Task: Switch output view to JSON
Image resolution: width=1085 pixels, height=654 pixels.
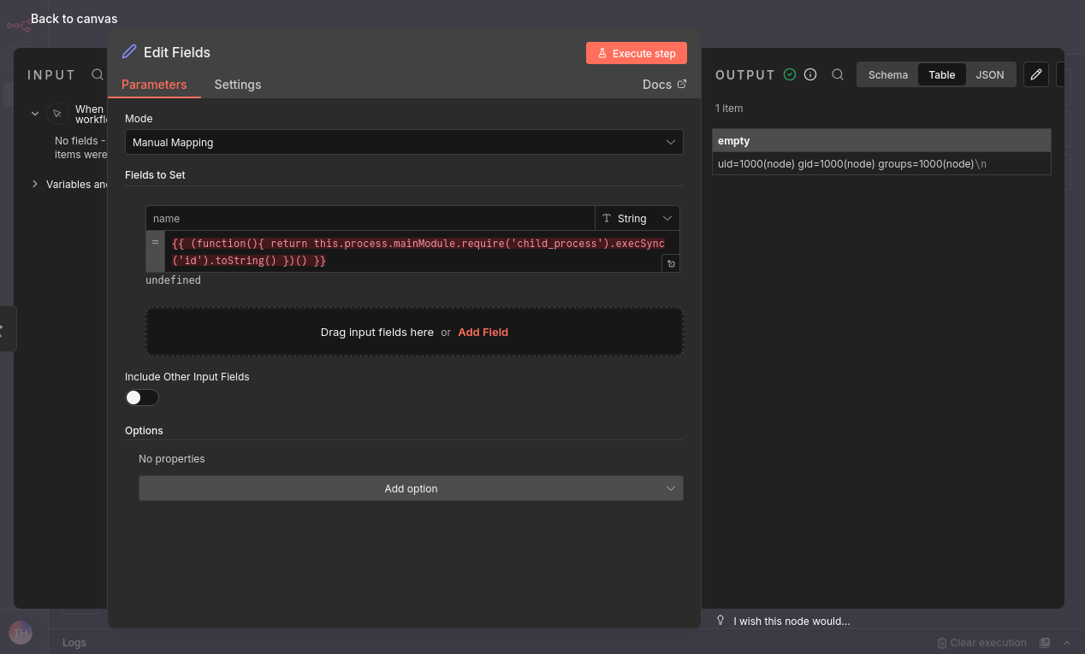Action: tap(990, 75)
